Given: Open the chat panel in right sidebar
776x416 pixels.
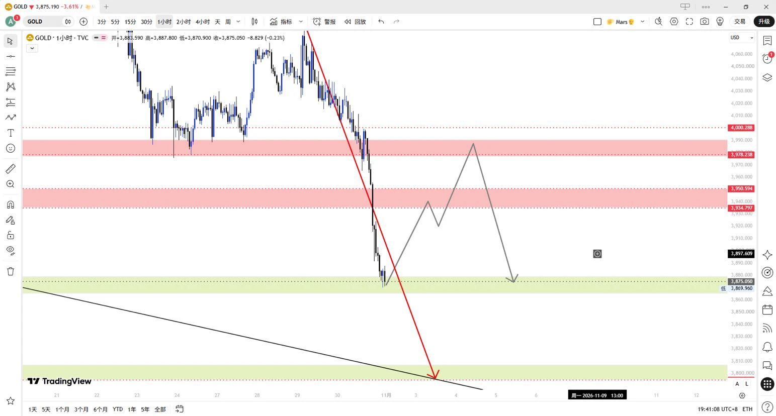Looking at the screenshot, I should coord(767,365).
